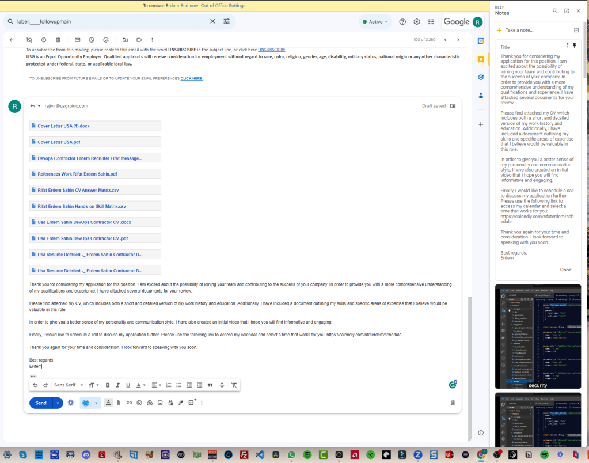Viewport: 589px width, 463px height.
Task: Insert photo icon
Action: tap(160, 403)
